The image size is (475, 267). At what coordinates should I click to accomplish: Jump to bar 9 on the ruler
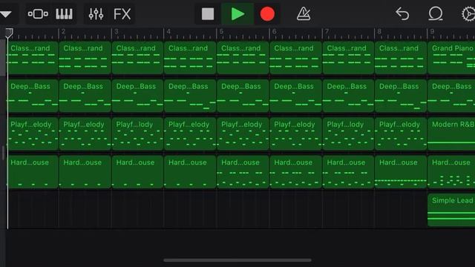(x=432, y=31)
